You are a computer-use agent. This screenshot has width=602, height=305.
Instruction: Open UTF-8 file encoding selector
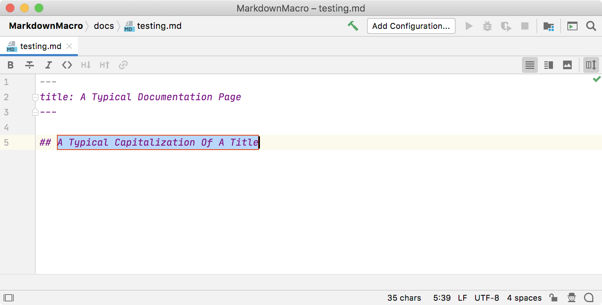pos(487,298)
